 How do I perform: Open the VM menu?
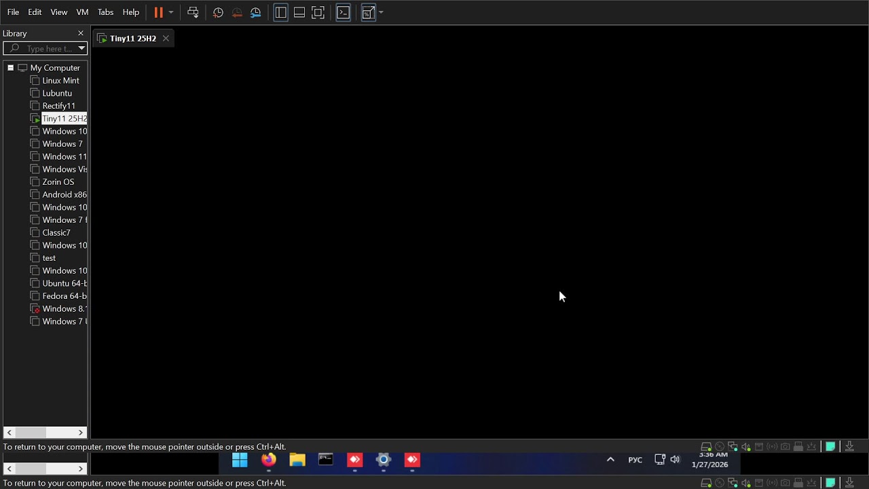tap(82, 12)
